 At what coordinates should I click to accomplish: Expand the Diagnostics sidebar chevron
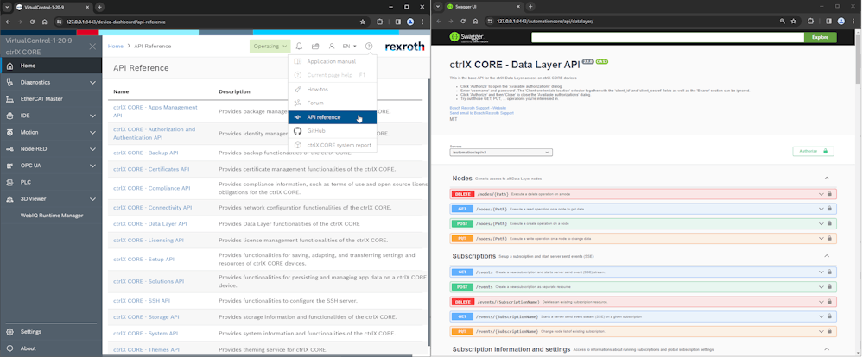point(92,83)
